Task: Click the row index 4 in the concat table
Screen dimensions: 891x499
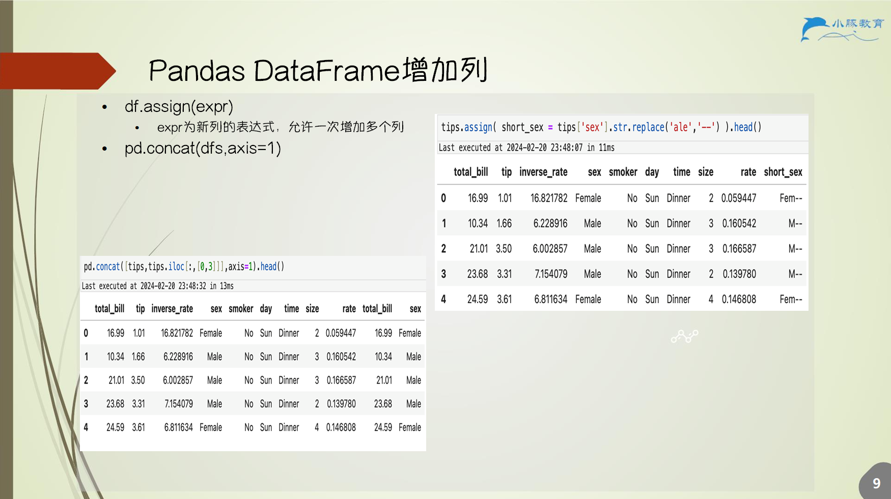Action: [x=86, y=427]
